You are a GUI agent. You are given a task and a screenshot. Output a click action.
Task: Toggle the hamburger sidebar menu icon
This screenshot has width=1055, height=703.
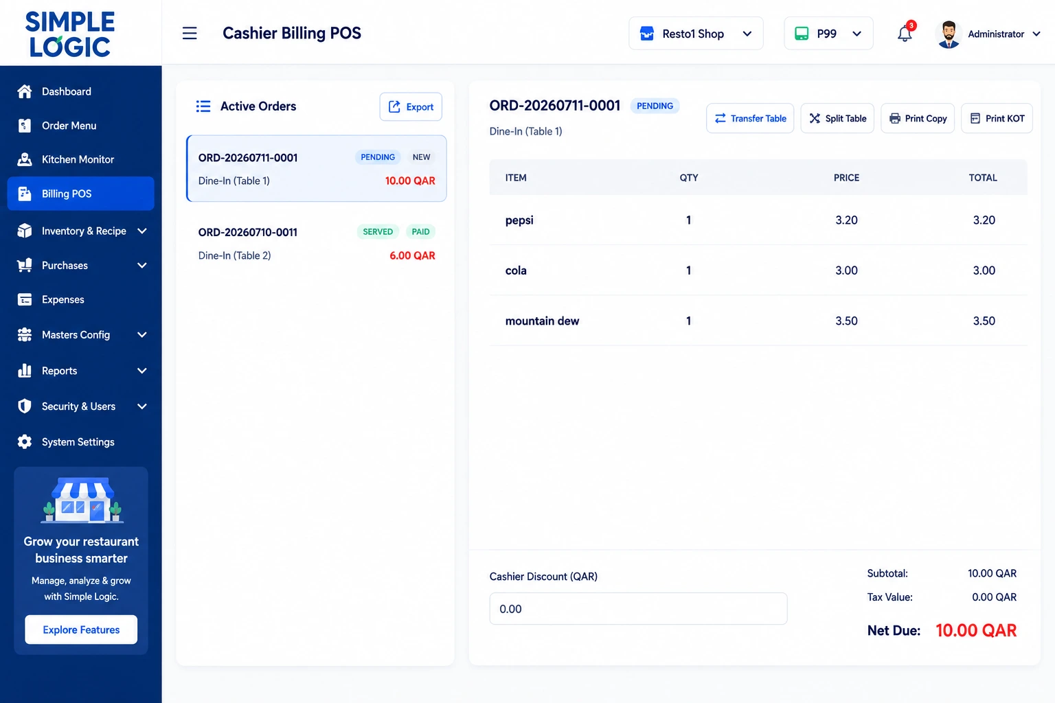tap(190, 33)
